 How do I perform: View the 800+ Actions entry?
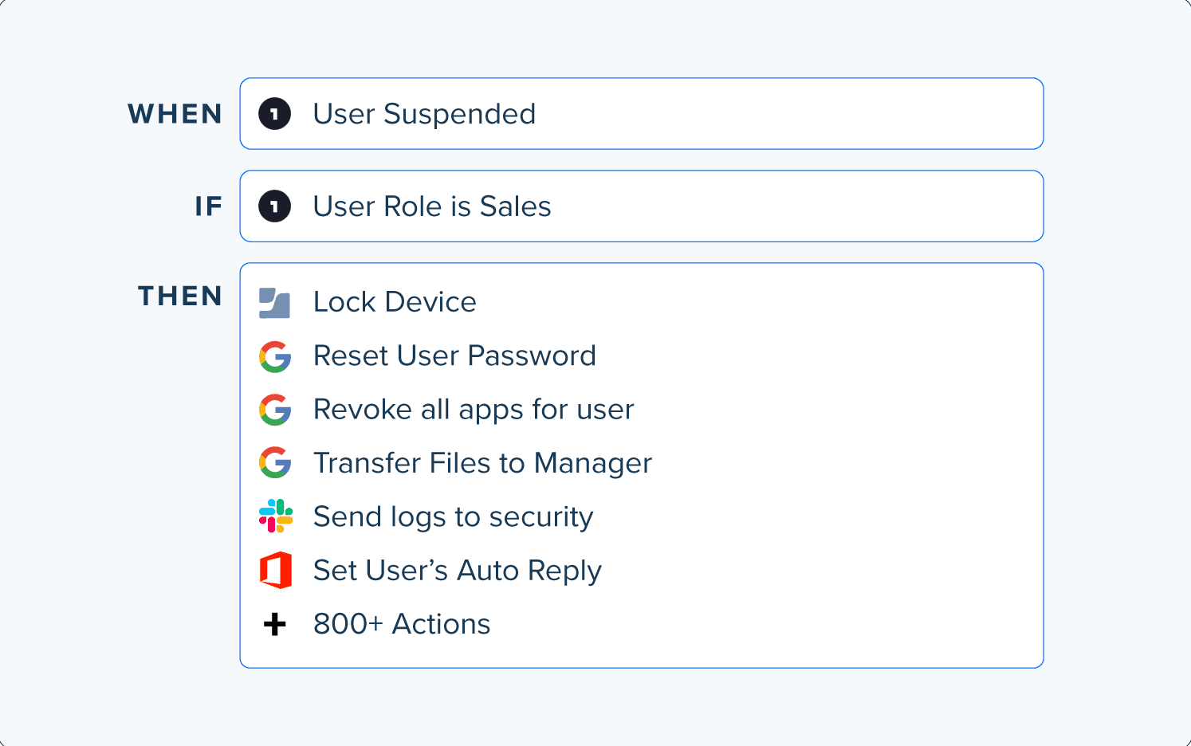[x=402, y=624]
